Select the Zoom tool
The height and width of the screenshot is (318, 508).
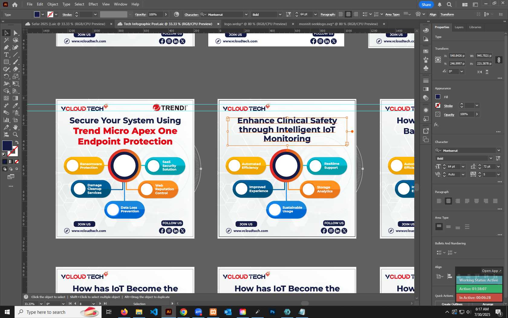(x=16, y=134)
